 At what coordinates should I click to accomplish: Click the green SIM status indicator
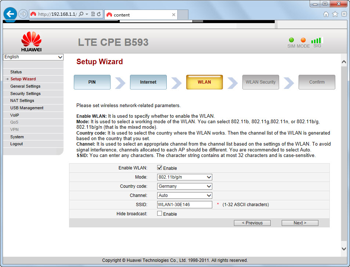tap(292, 40)
